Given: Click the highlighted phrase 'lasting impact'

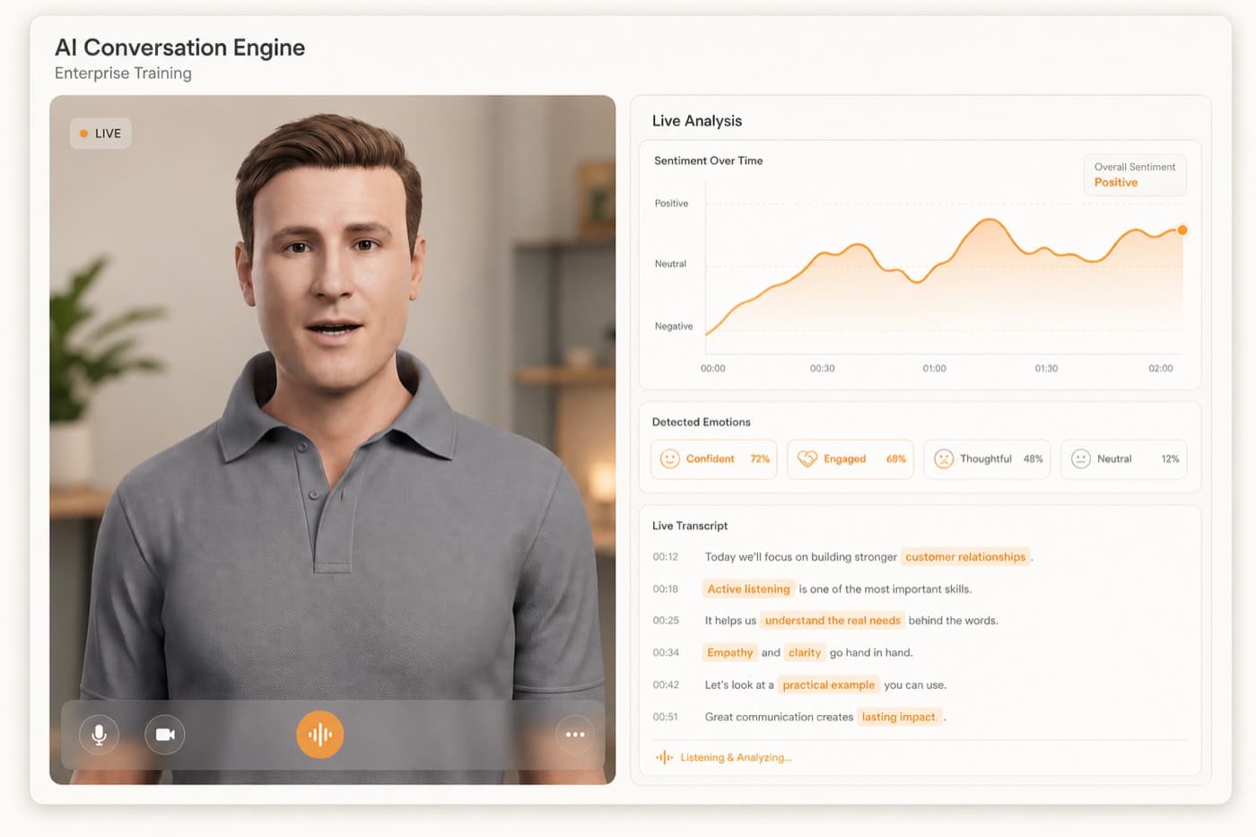Looking at the screenshot, I should [x=899, y=717].
